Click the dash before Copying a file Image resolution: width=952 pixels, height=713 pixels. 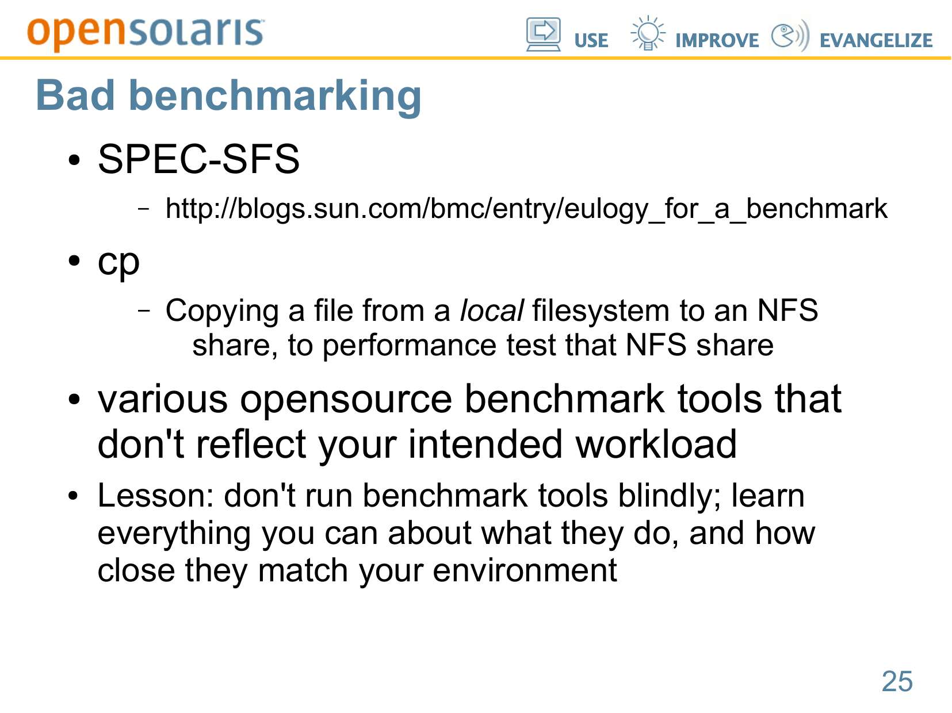click(x=144, y=310)
